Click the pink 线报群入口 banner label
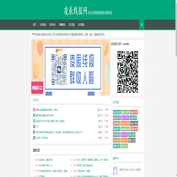The image size is (177, 177). pos(37,88)
